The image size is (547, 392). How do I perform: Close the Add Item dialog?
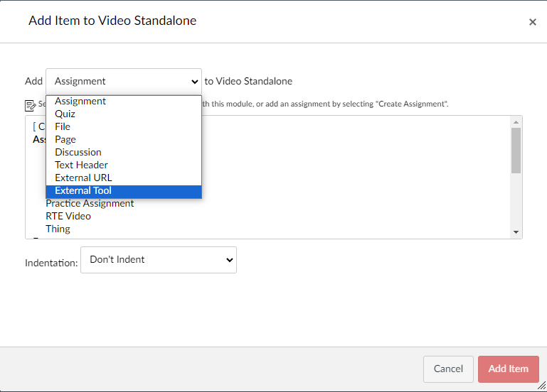click(x=532, y=22)
